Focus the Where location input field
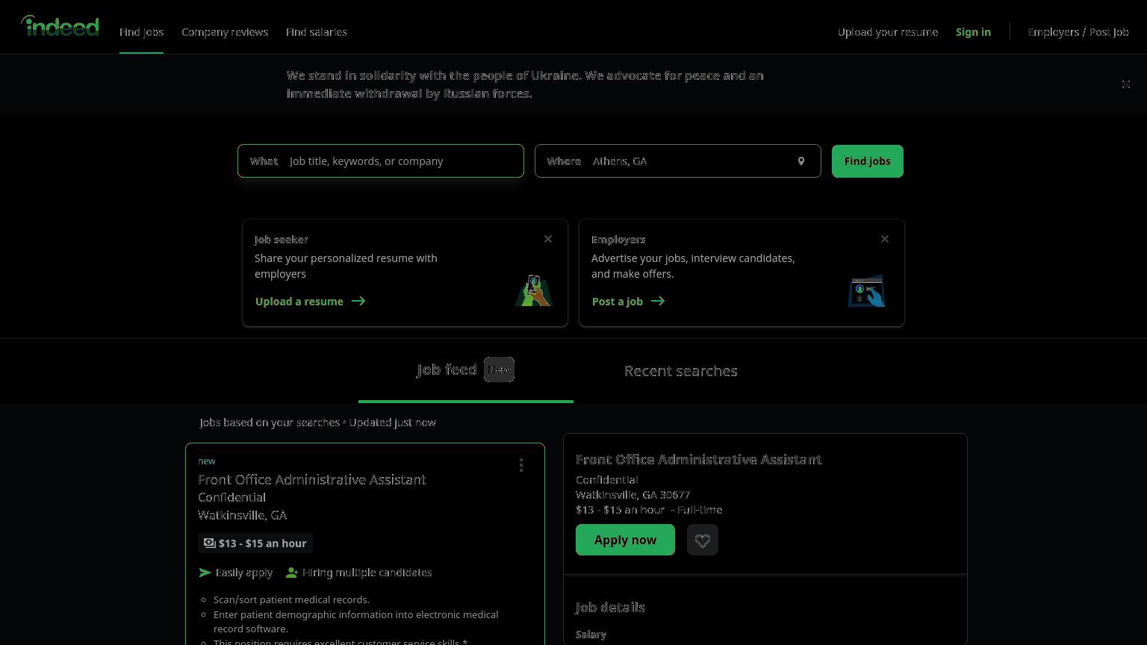The height and width of the screenshot is (645, 1147). coord(678,161)
